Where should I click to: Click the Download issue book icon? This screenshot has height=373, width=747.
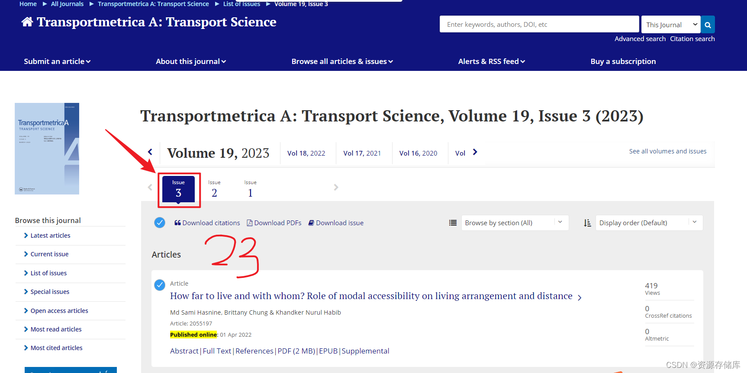click(x=311, y=223)
